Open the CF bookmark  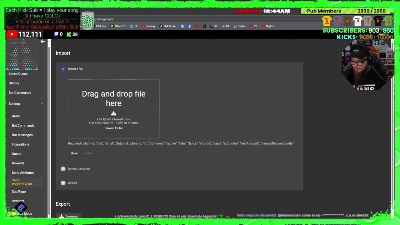[134, 26]
